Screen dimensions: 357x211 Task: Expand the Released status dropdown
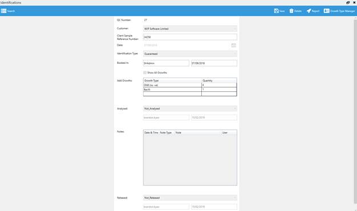190,198
